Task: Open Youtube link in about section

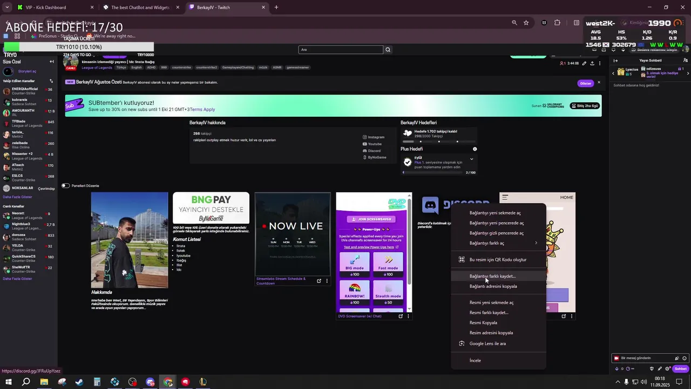Action: [x=372, y=144]
